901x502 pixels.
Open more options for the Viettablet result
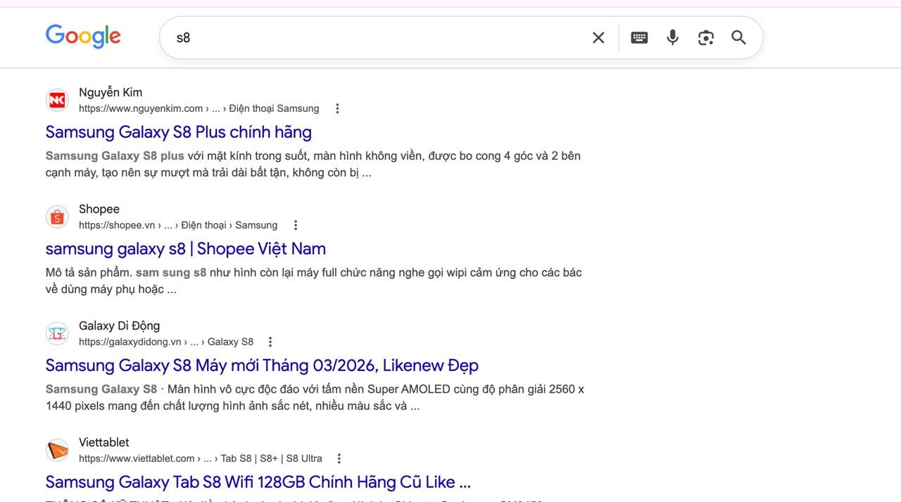pyautogui.click(x=339, y=458)
